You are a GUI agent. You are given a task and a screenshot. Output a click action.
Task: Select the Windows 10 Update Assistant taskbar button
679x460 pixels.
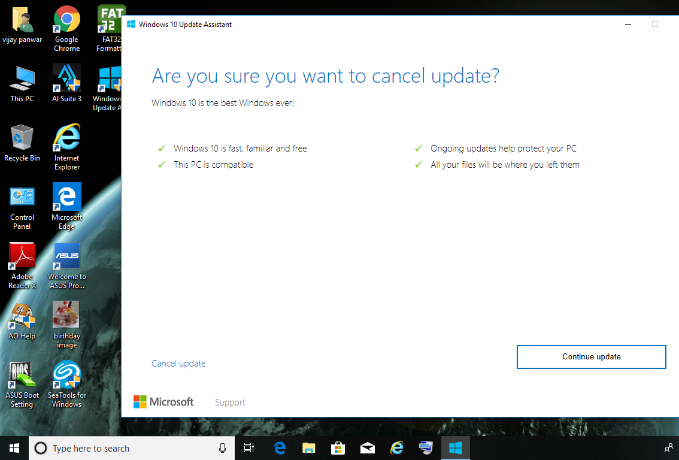point(455,448)
